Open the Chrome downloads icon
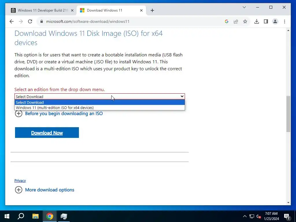This screenshot has width=296, height=222. [257, 21]
